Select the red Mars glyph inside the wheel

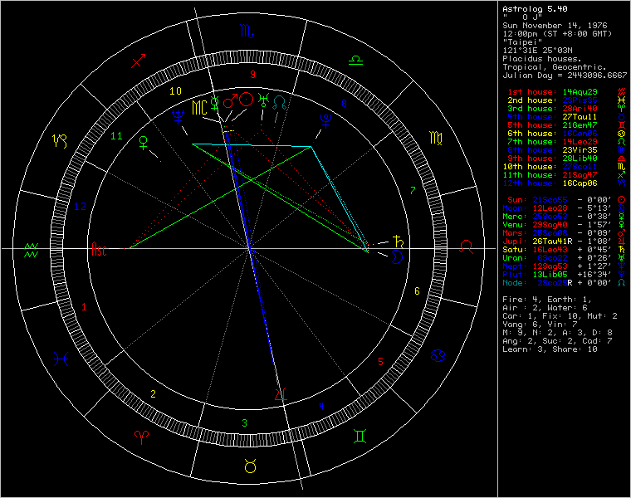pyautogui.click(x=230, y=101)
